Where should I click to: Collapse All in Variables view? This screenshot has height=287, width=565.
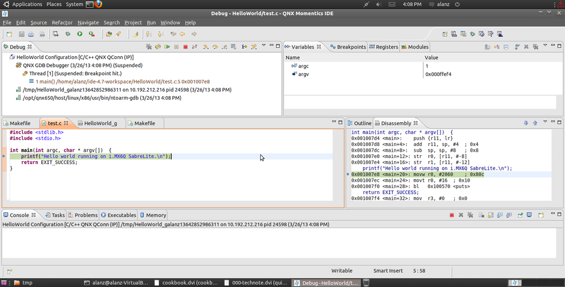506,47
